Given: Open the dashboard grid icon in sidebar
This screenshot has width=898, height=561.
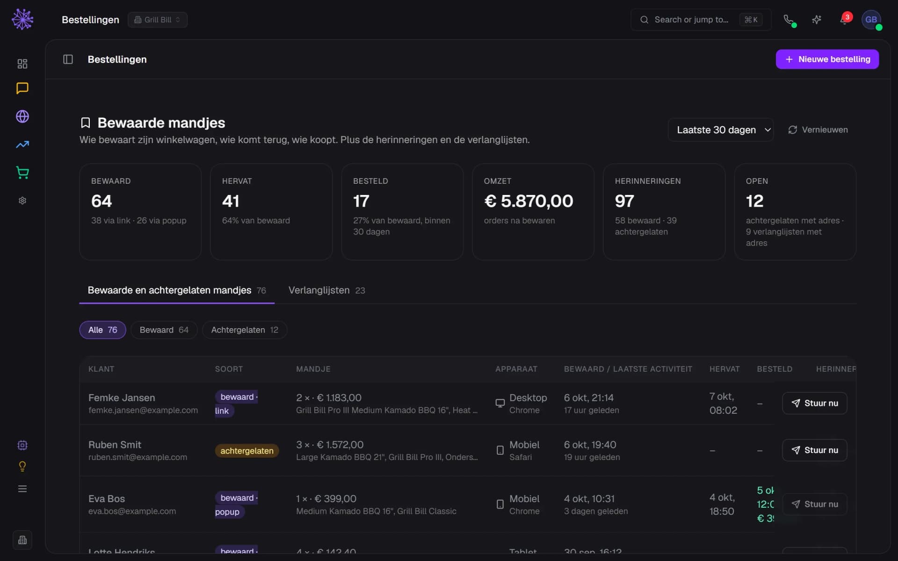Looking at the screenshot, I should point(22,64).
